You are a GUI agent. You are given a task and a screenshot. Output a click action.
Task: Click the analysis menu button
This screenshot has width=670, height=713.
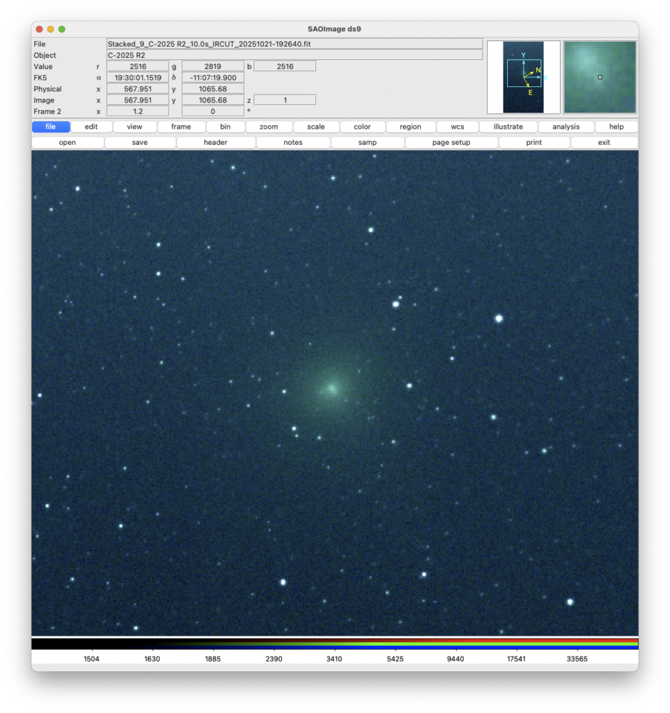[x=566, y=127]
